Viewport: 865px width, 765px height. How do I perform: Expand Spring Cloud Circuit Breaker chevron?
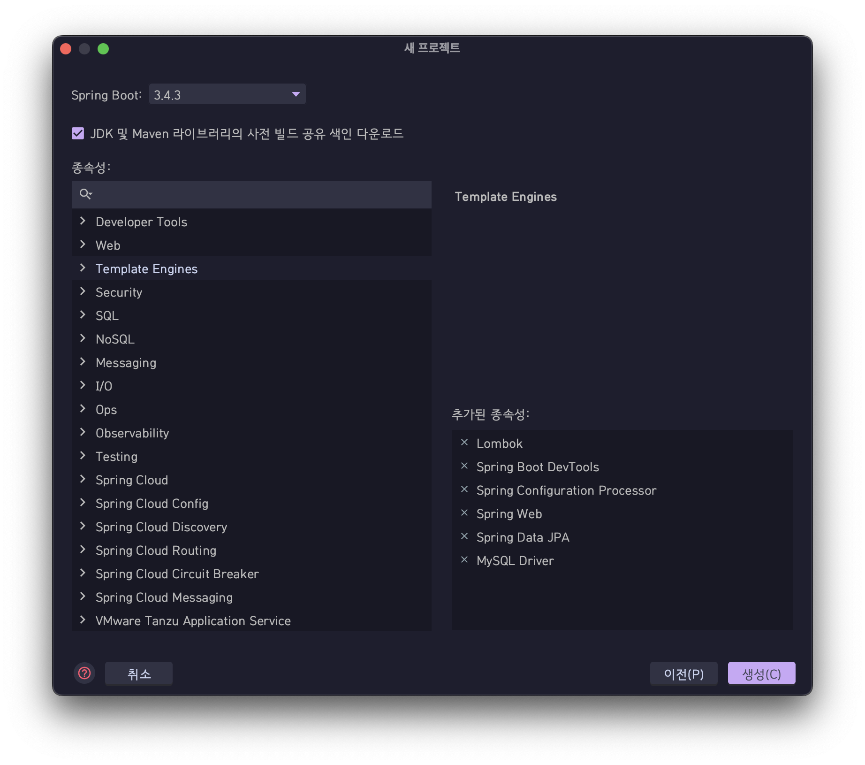point(83,573)
